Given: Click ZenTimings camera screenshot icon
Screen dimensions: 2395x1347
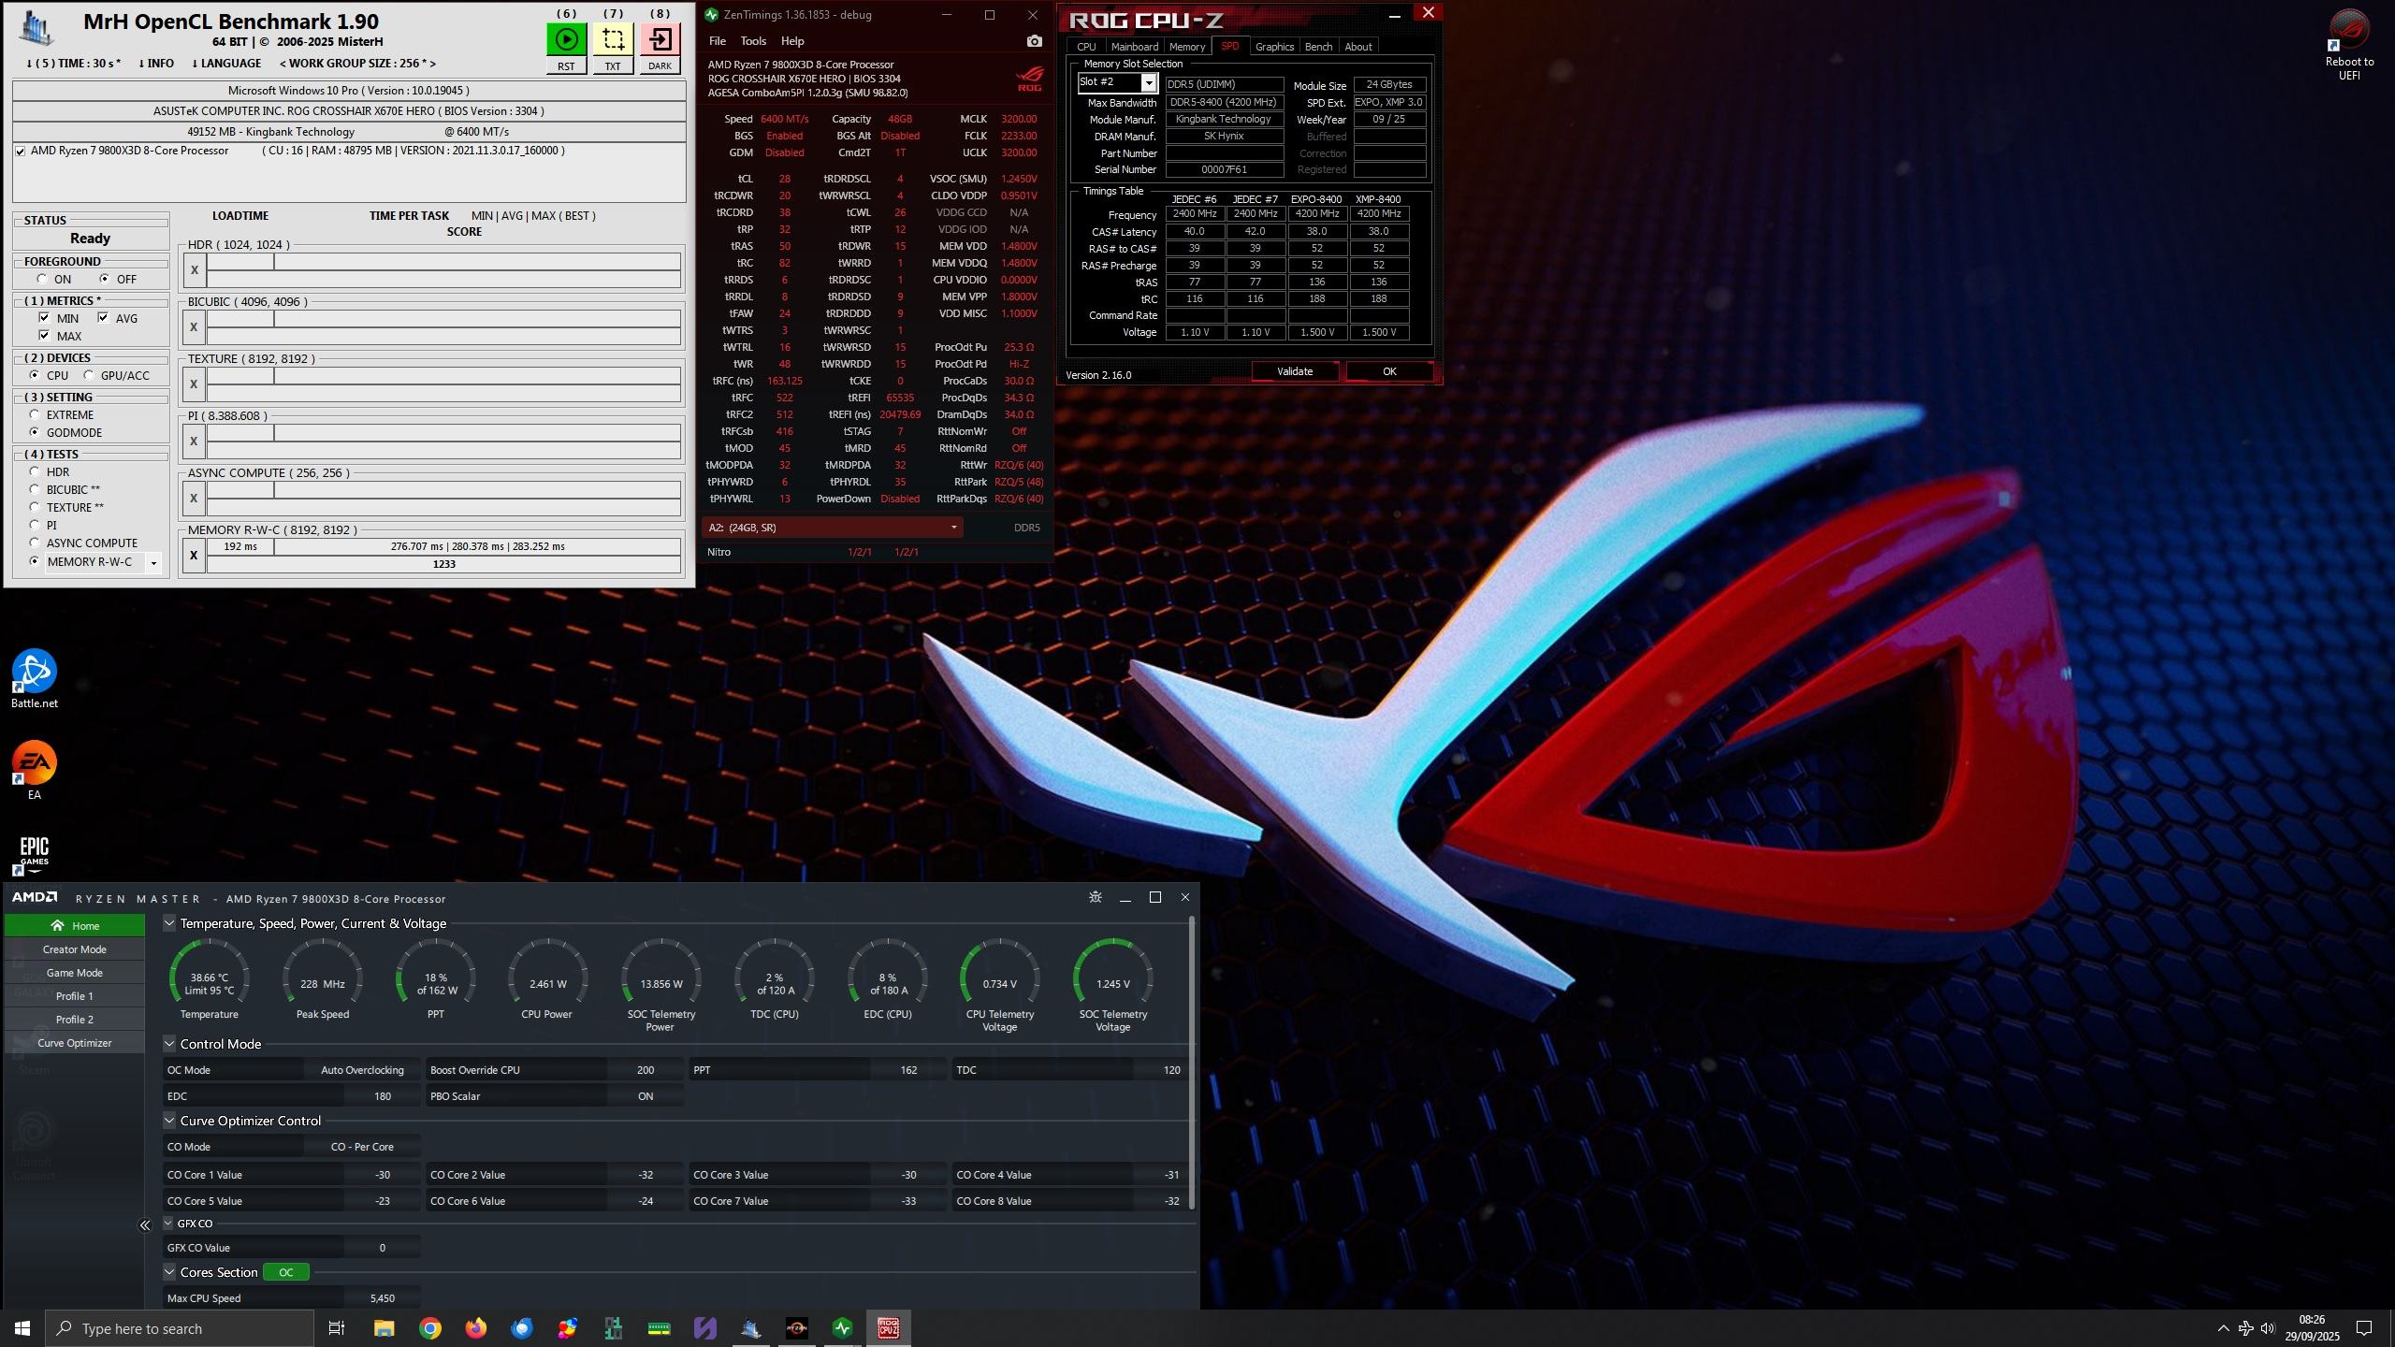Looking at the screenshot, I should (x=1034, y=41).
